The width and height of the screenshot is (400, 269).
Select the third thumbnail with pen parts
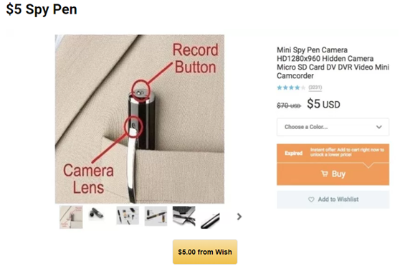(128, 216)
